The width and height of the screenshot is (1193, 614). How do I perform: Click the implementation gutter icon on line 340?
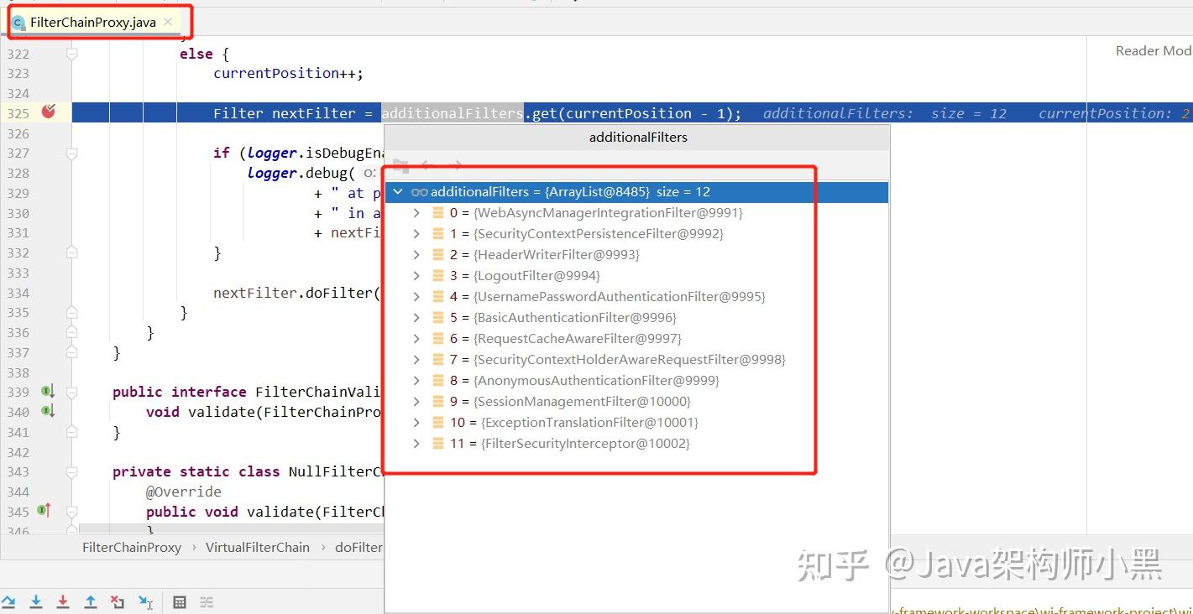click(48, 412)
